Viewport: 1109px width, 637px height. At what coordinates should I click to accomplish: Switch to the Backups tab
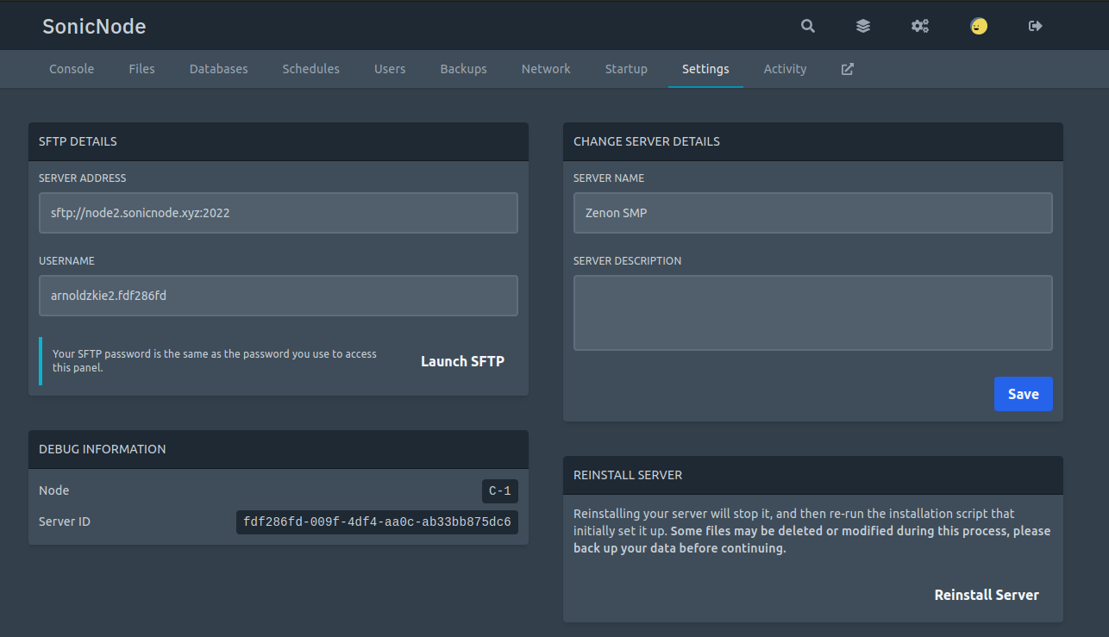464,69
